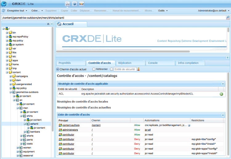The height and width of the screenshot is (159, 231).
Task: Click the administrators group icon
Action: [60, 130]
